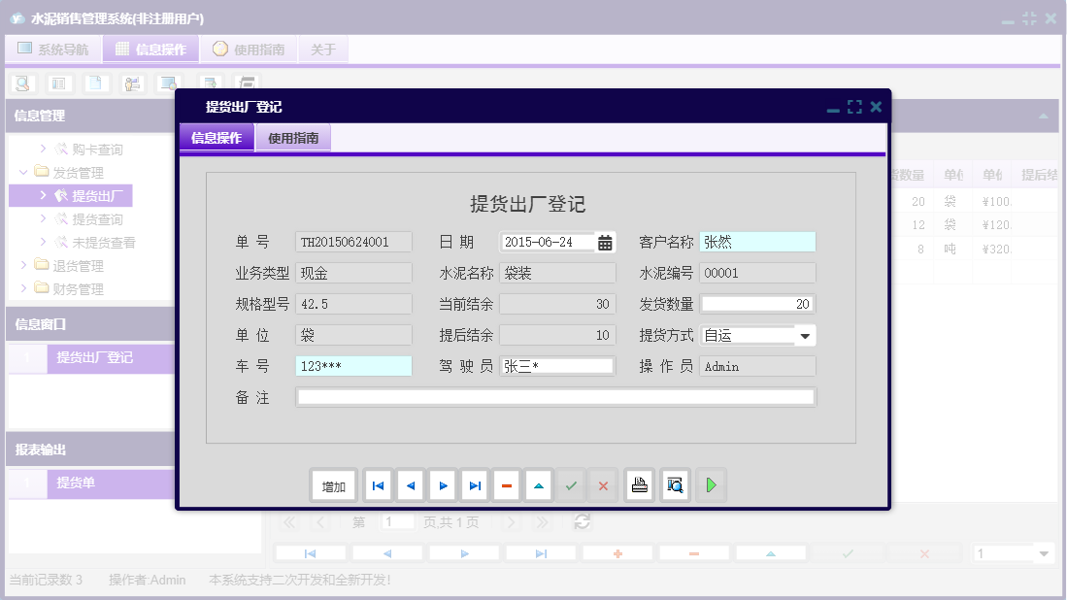Click previous record navigation arrow
1067x600 pixels.
pyautogui.click(x=410, y=484)
